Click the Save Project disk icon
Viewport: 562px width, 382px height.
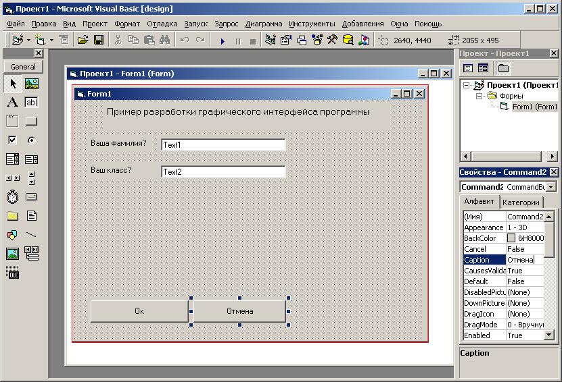99,40
